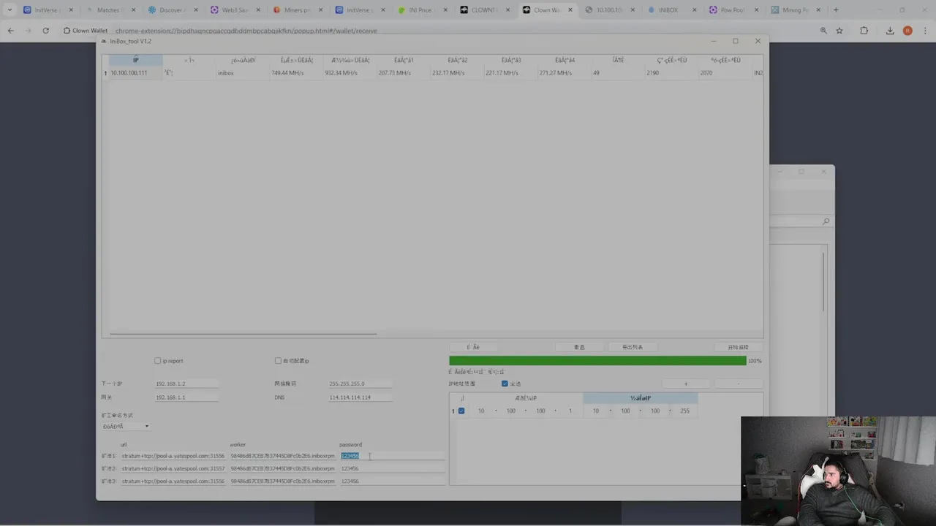Click the 749.44 MH/s hashrate cell
The image size is (936, 526).
pos(296,73)
